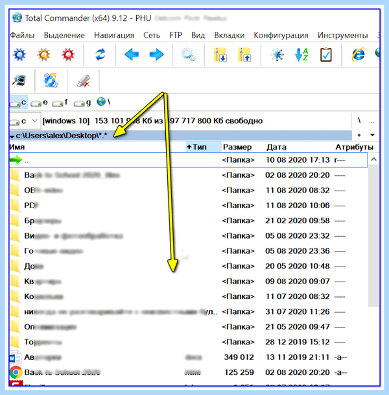Image resolution: width=389 pixels, height=395 pixels.
Task: Go to root directory with backslash button
Action: click(x=359, y=121)
